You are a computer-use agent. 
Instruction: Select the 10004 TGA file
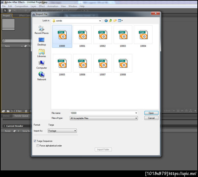tap(143, 36)
